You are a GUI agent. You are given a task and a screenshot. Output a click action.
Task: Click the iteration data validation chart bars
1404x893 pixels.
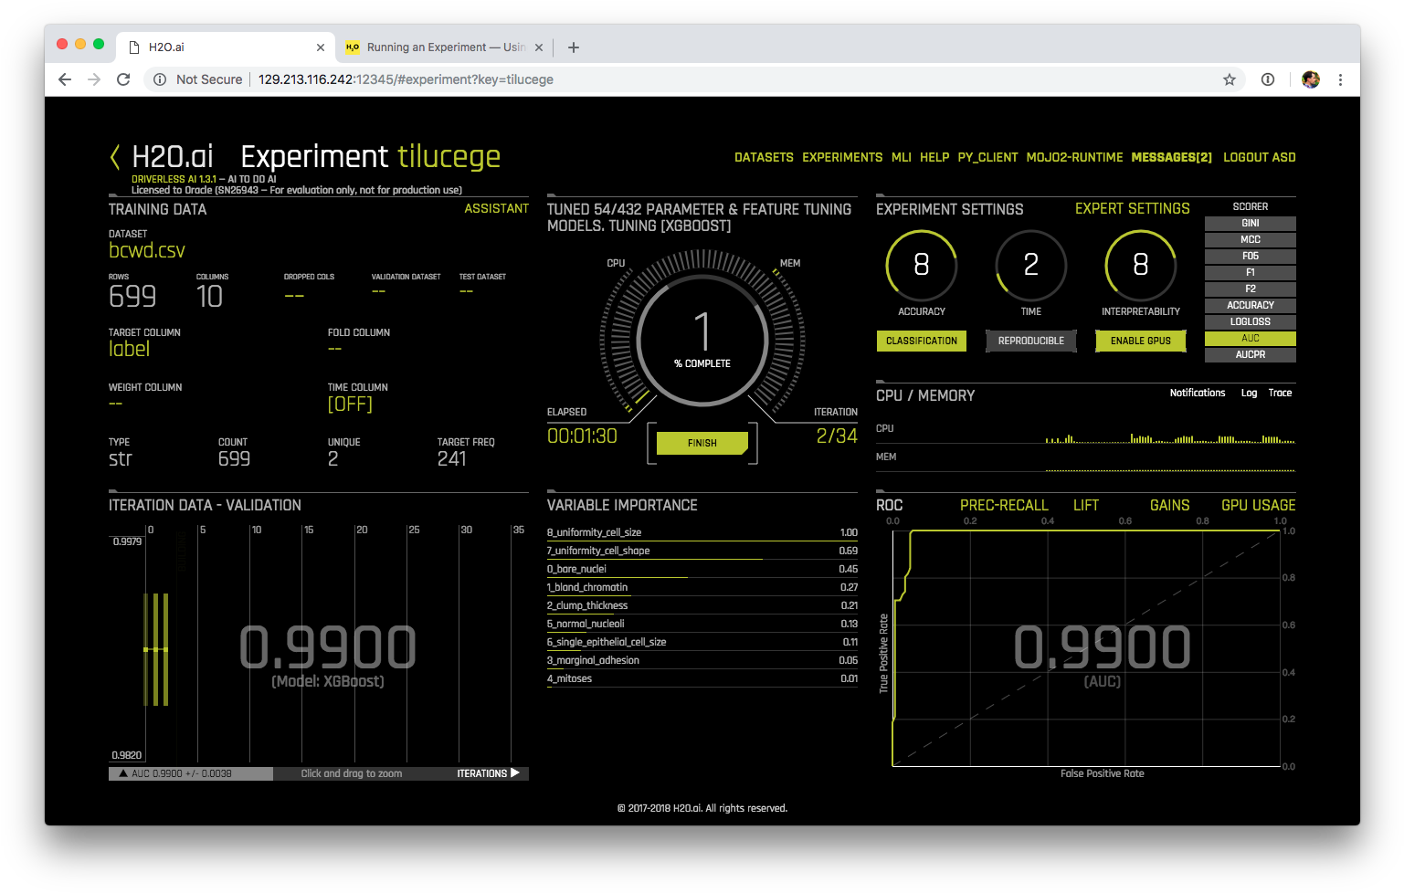[155, 649]
